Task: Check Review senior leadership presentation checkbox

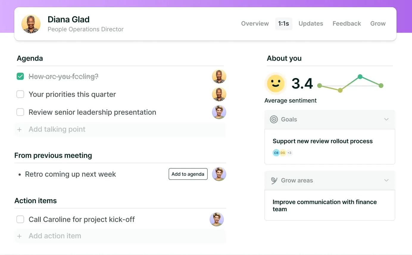Action: [20, 112]
